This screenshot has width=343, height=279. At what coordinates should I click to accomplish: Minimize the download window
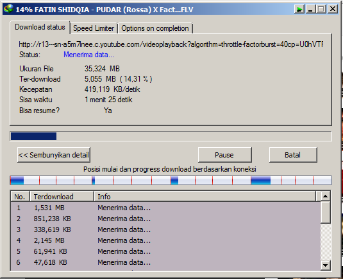click(x=310, y=9)
